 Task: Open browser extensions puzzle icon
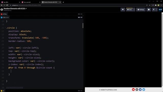[156, 5]
